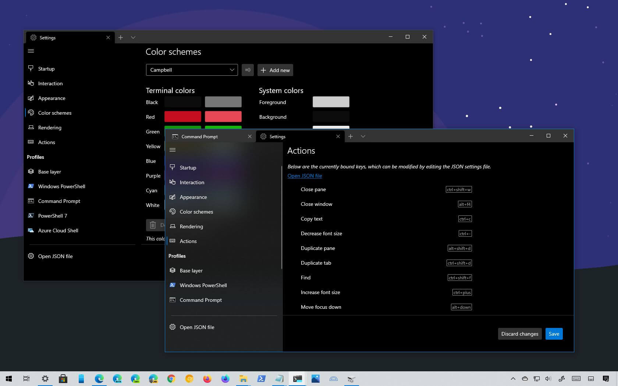Go to the Startup settings page
The width and height of the screenshot is (618, 386).
[188, 168]
